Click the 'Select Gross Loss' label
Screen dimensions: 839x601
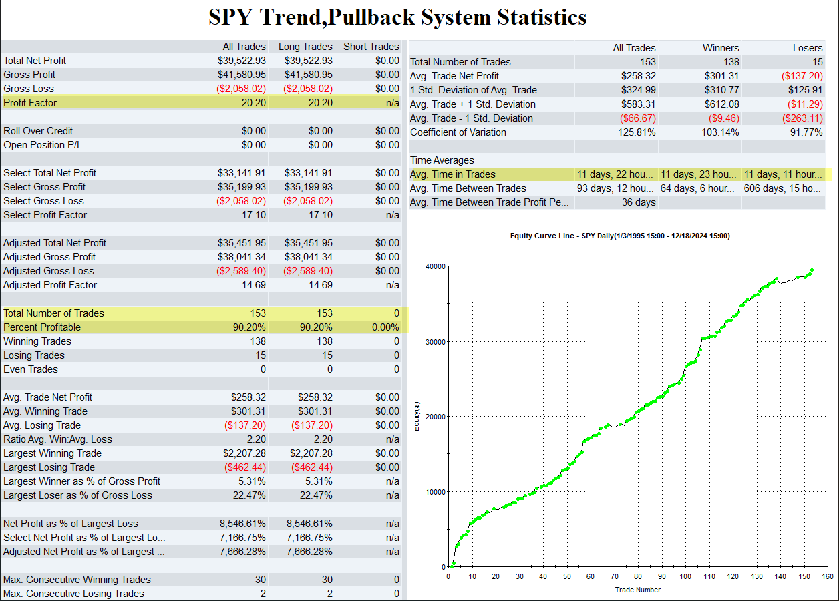point(43,201)
